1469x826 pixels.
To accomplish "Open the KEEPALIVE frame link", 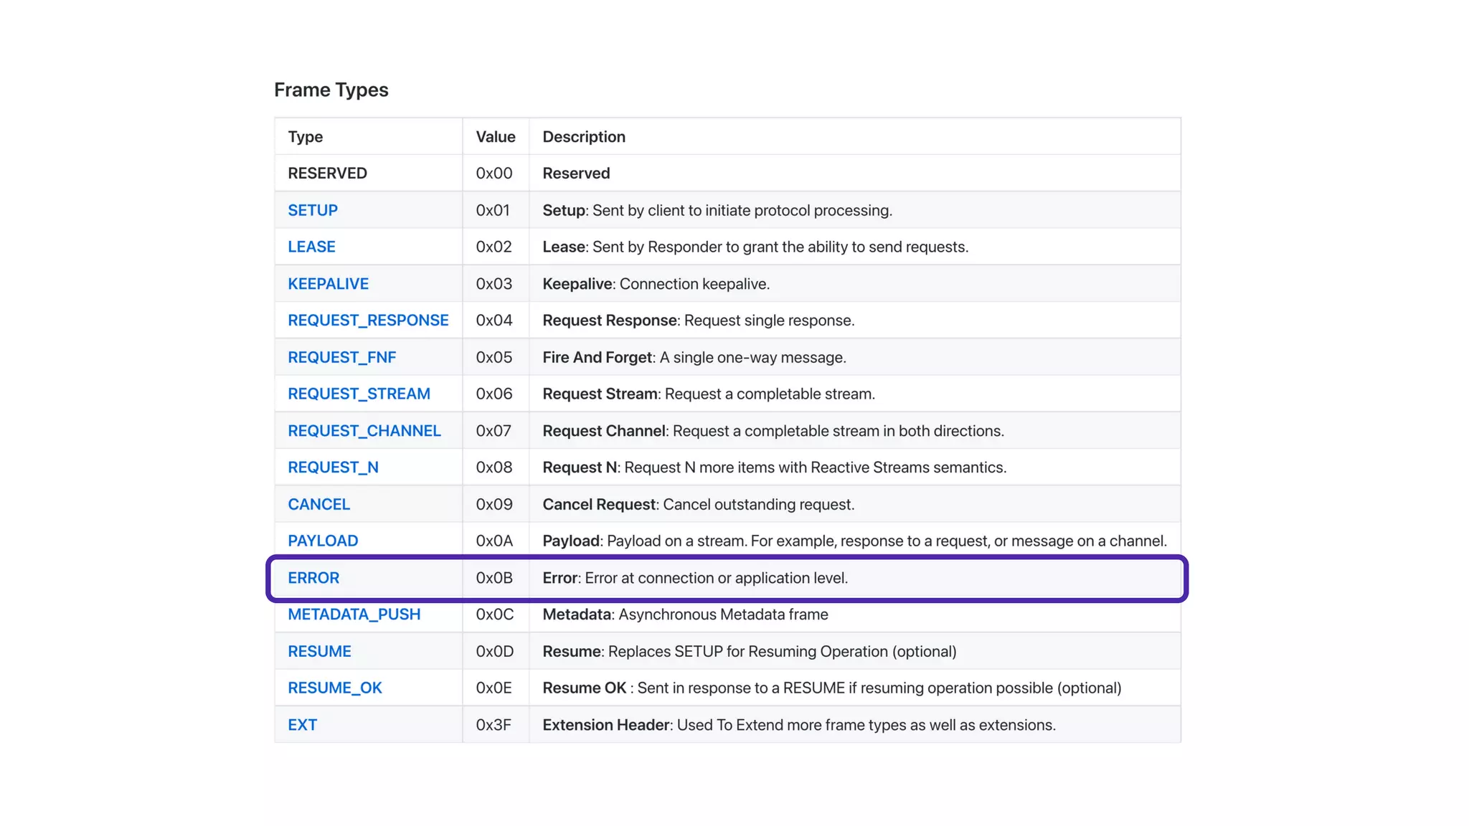I will 328,284.
